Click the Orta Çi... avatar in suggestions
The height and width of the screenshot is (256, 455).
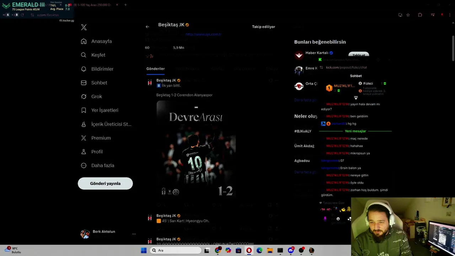point(299,86)
